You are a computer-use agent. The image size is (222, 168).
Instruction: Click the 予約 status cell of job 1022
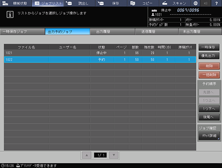click(102, 59)
